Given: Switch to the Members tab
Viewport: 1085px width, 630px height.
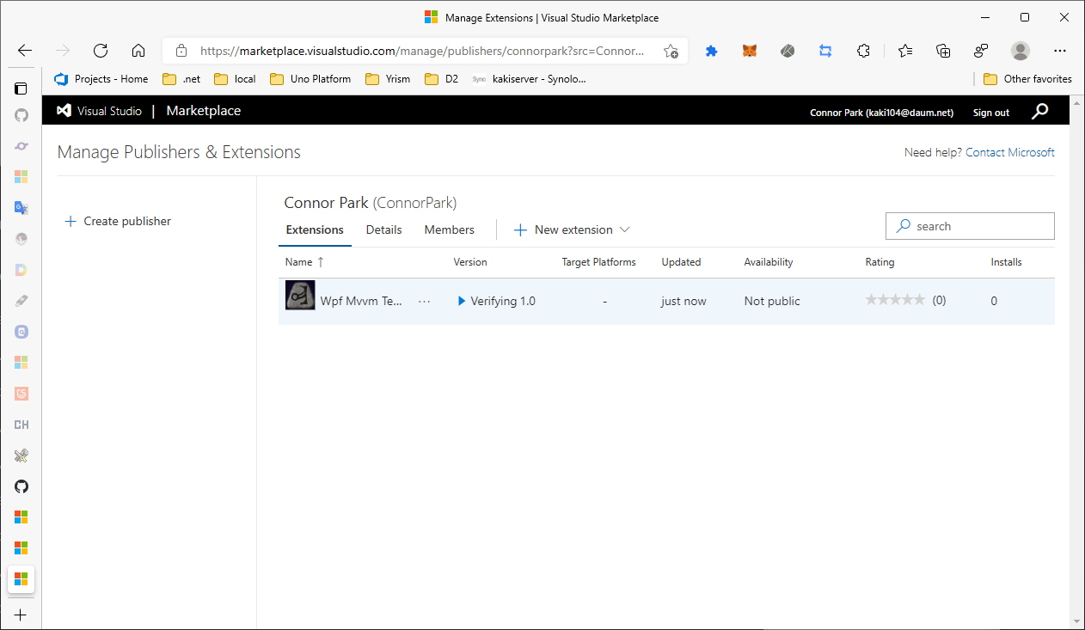Looking at the screenshot, I should point(449,229).
